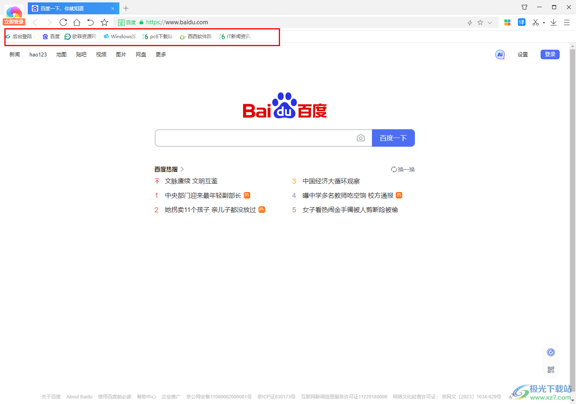Open the favorites star beside undo icon
The height and width of the screenshot is (404, 576).
(x=104, y=22)
